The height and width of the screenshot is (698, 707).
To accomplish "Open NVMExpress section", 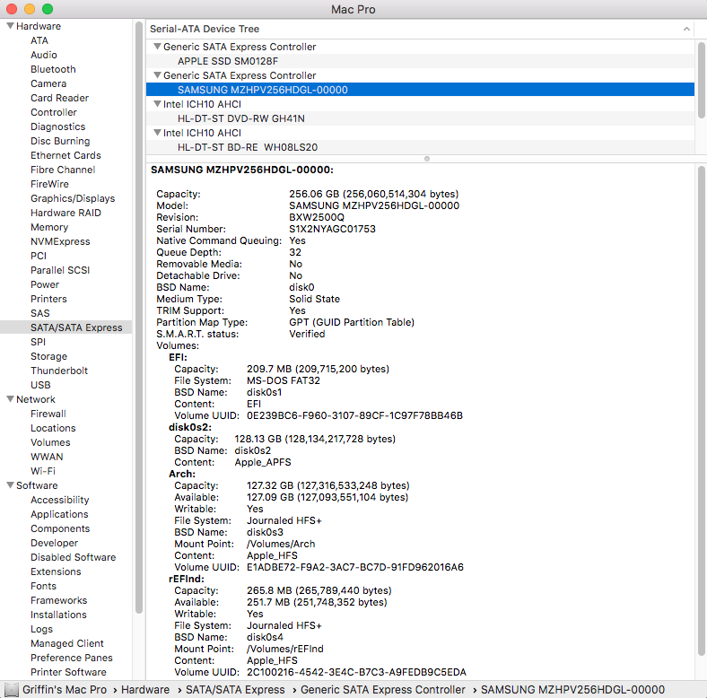I will (x=60, y=241).
